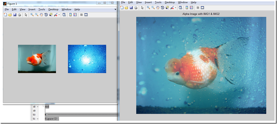
Task: Click Hide Plot Tools icon in Figure 1
Action: click(81, 15)
